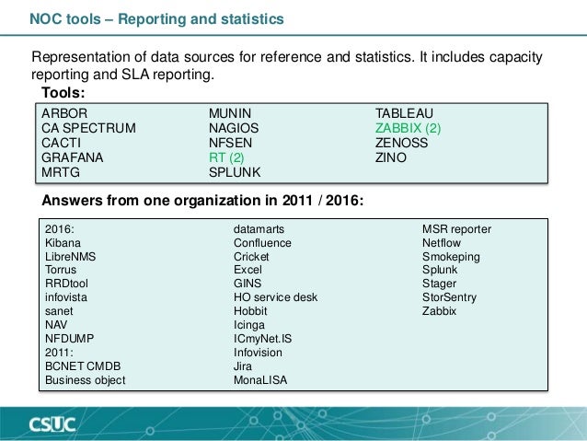Screen dimensions: 587x441
Task: Click Stager entry
Action: tap(439, 284)
